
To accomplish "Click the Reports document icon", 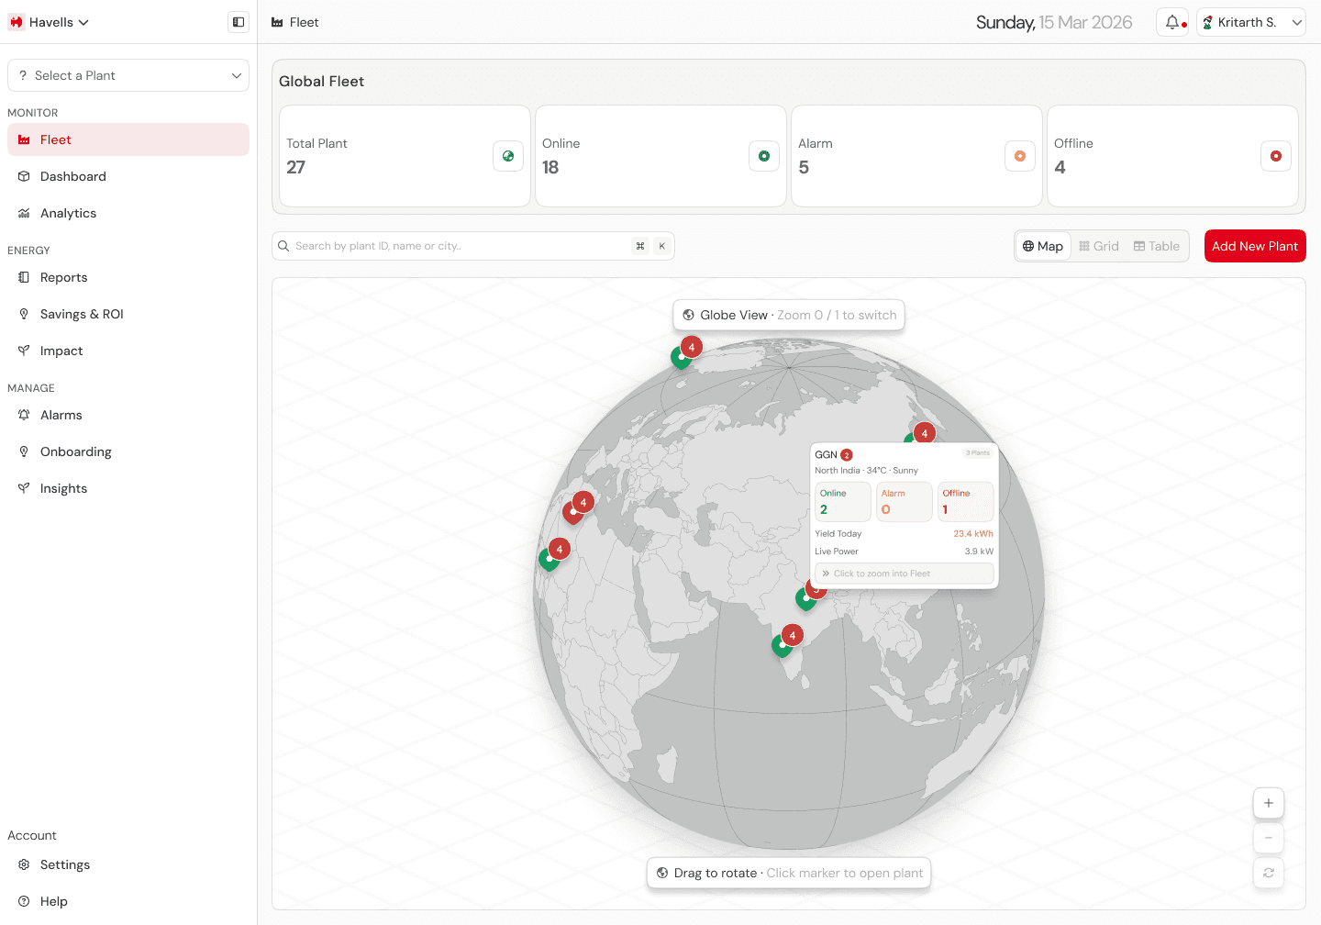I will [x=24, y=277].
